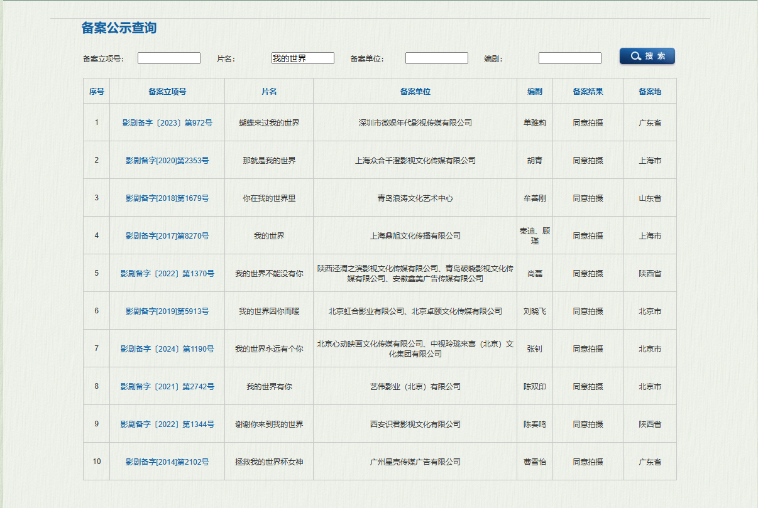Select title 那就是我的世界
The image size is (758, 508).
tap(269, 160)
